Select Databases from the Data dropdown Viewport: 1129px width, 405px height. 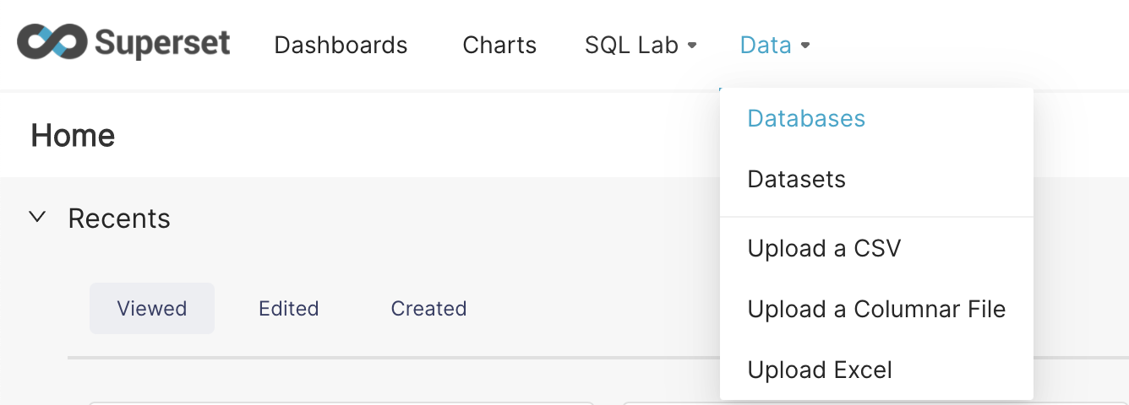pyautogui.click(x=806, y=118)
